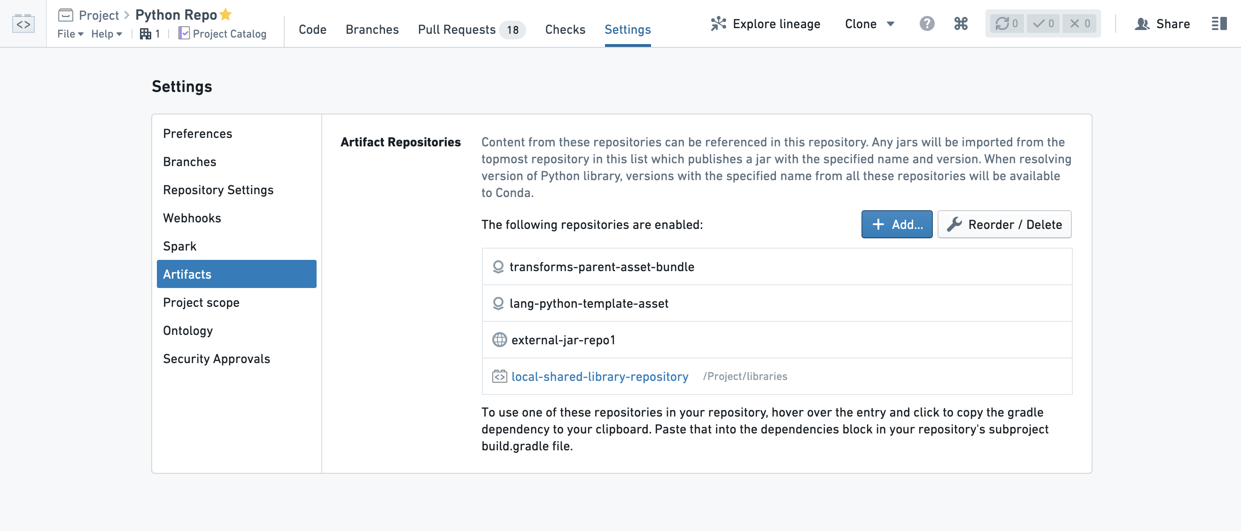Click lang-python-template-asset entry
Screen dimensions: 1241x531
[776, 303]
